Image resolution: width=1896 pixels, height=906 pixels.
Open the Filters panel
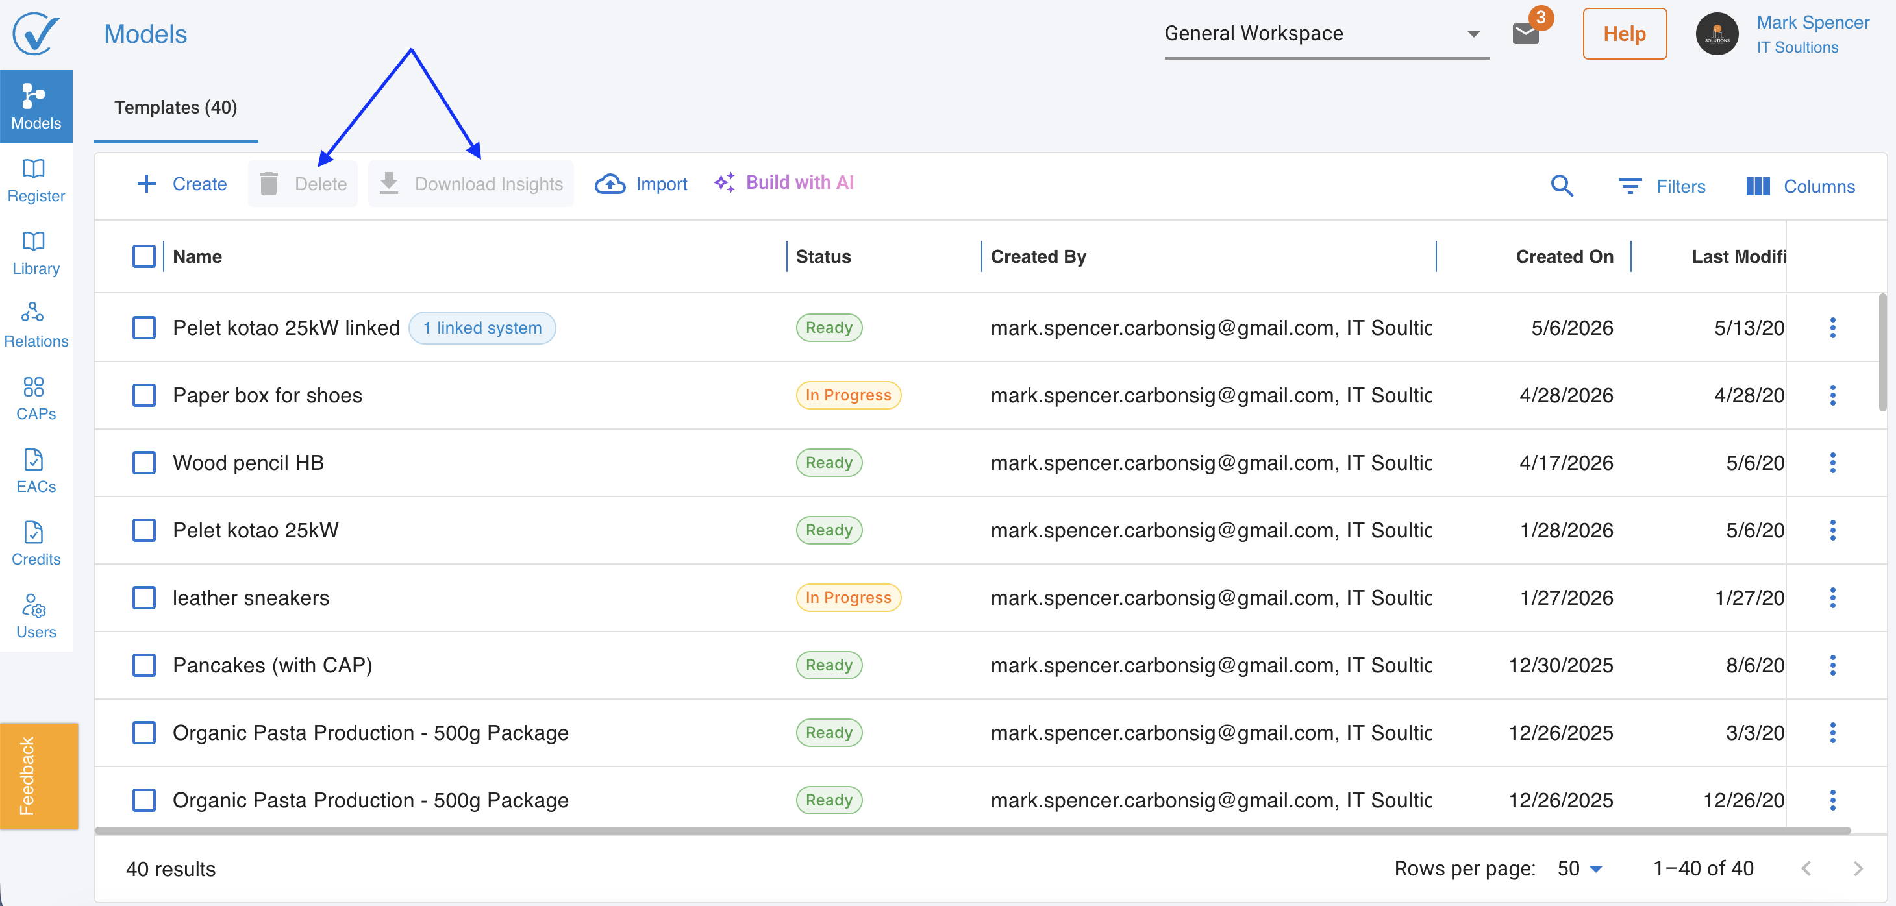(1662, 186)
